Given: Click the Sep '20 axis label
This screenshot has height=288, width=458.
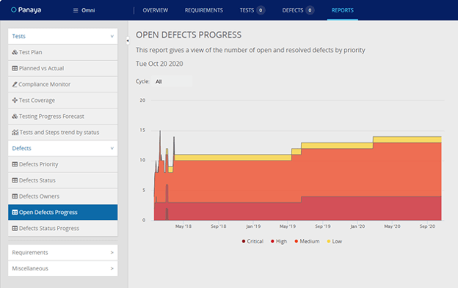Looking at the screenshot, I should pyautogui.click(x=427, y=226).
